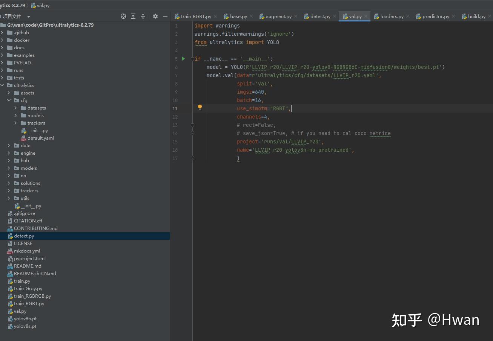
Task: Open the project panel settings gear
Action: [155, 16]
